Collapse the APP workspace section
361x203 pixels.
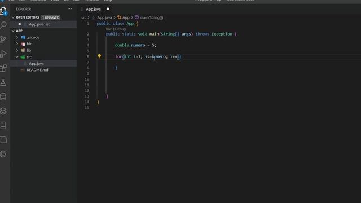13,30
